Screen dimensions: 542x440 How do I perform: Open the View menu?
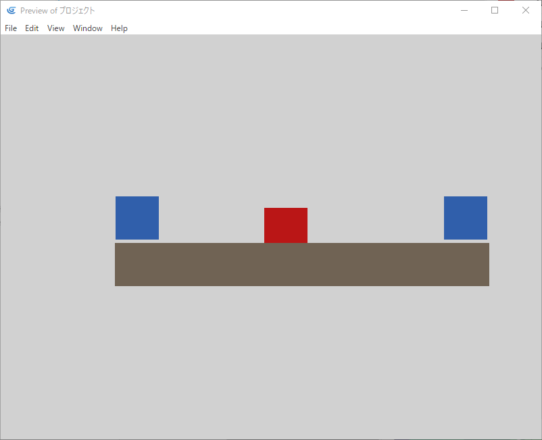[55, 28]
